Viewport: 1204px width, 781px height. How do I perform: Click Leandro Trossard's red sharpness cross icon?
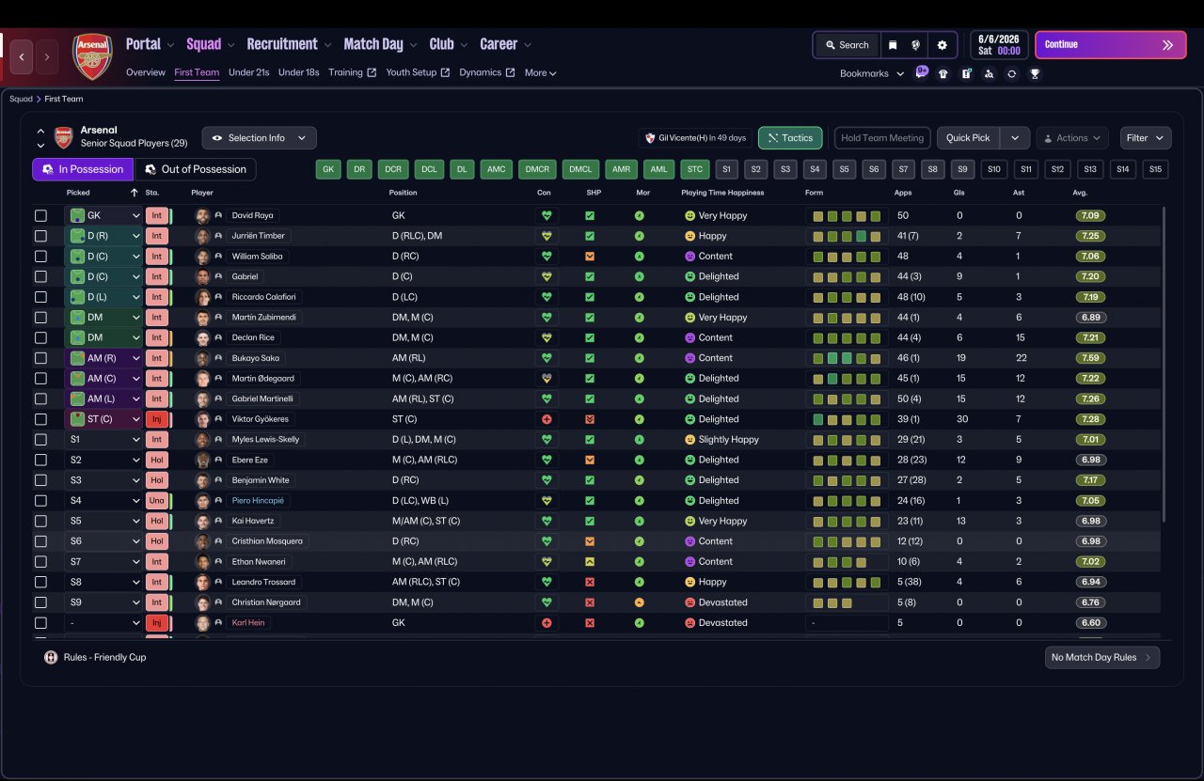coord(590,582)
